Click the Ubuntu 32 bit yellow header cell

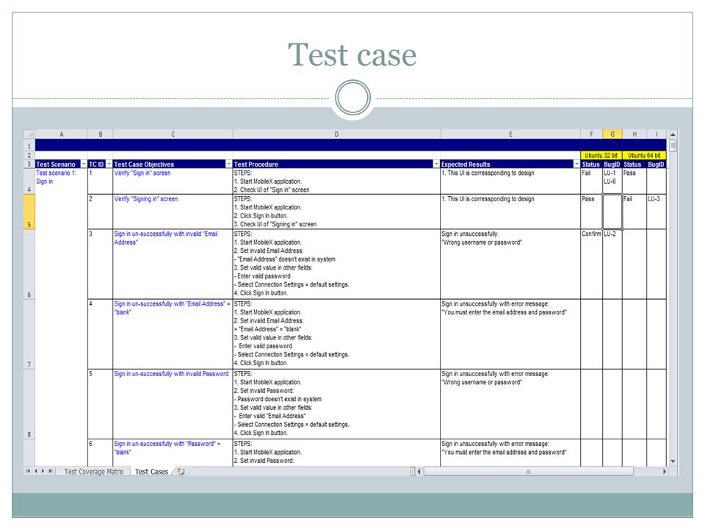pyautogui.click(x=601, y=155)
